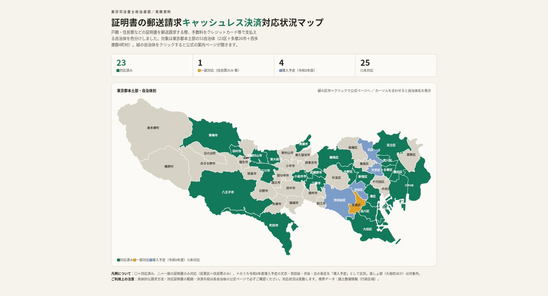Click the blue 北区 ward on the map
This screenshot has width=548, height=296.
[x=370, y=150]
